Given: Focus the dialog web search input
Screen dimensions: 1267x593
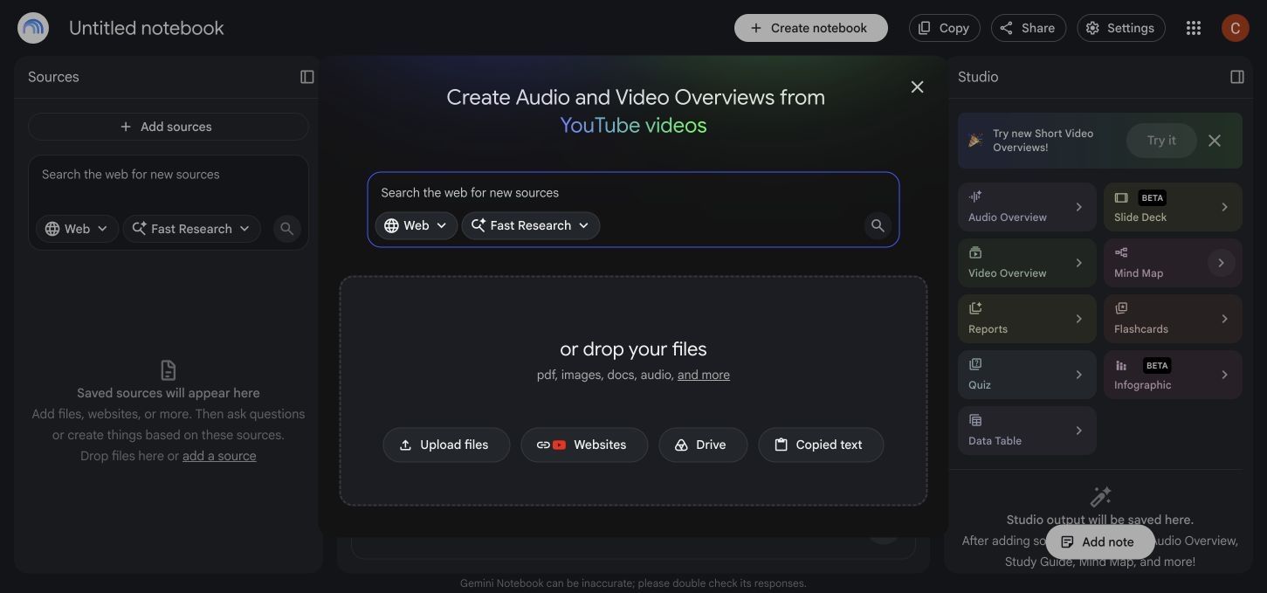Looking at the screenshot, I should [633, 193].
